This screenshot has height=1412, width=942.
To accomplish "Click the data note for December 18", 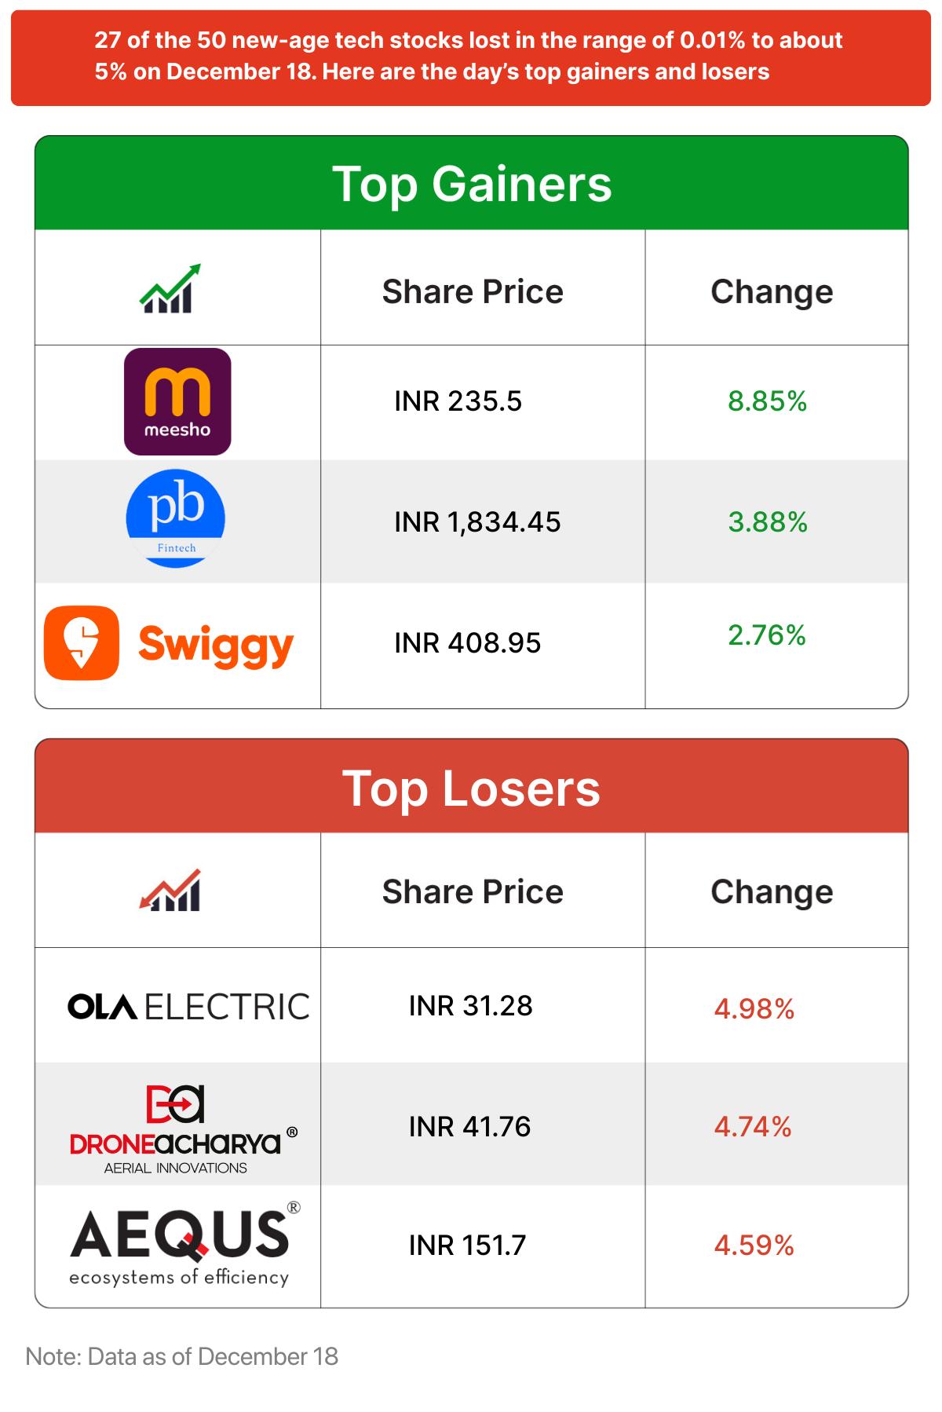I will pos(181,1356).
